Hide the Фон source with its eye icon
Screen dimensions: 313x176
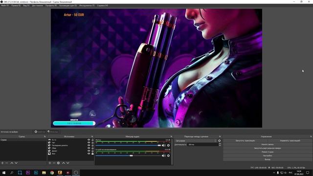pos(89,154)
